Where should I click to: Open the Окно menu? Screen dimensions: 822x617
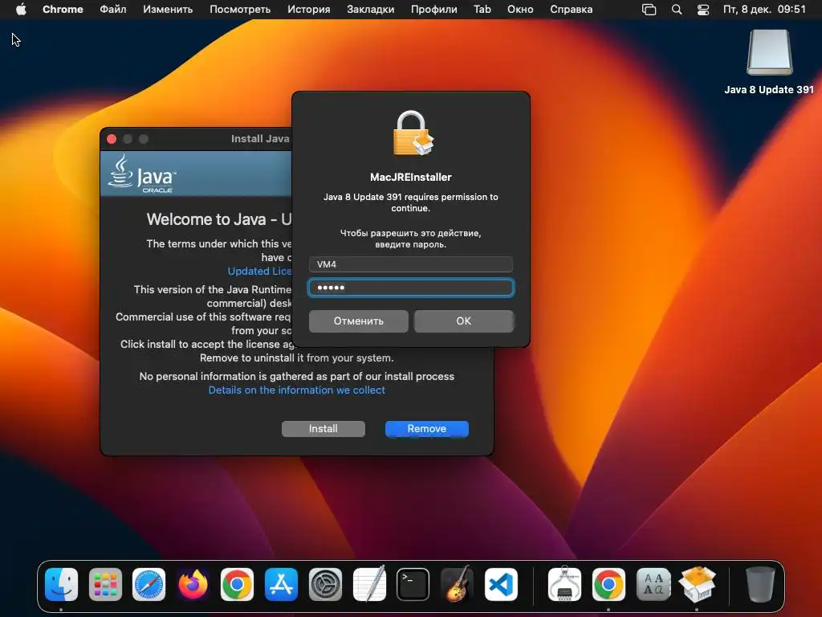point(520,10)
